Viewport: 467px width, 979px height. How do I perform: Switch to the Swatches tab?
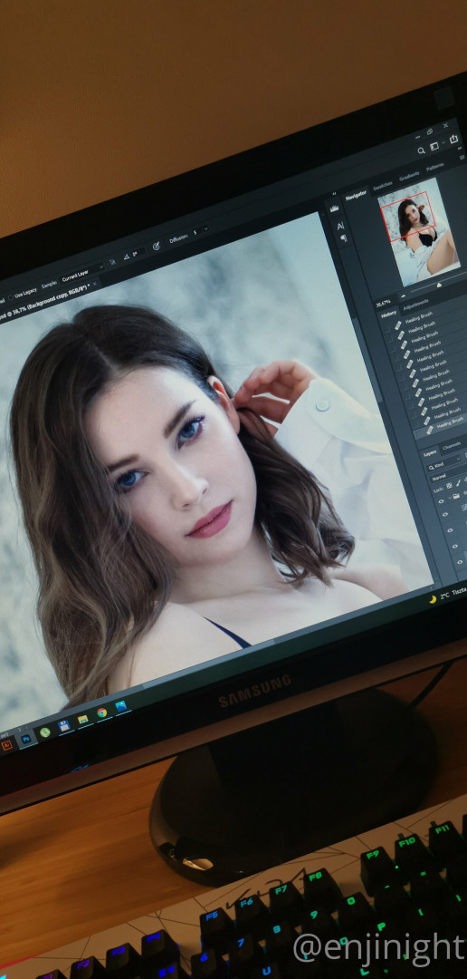point(382,186)
